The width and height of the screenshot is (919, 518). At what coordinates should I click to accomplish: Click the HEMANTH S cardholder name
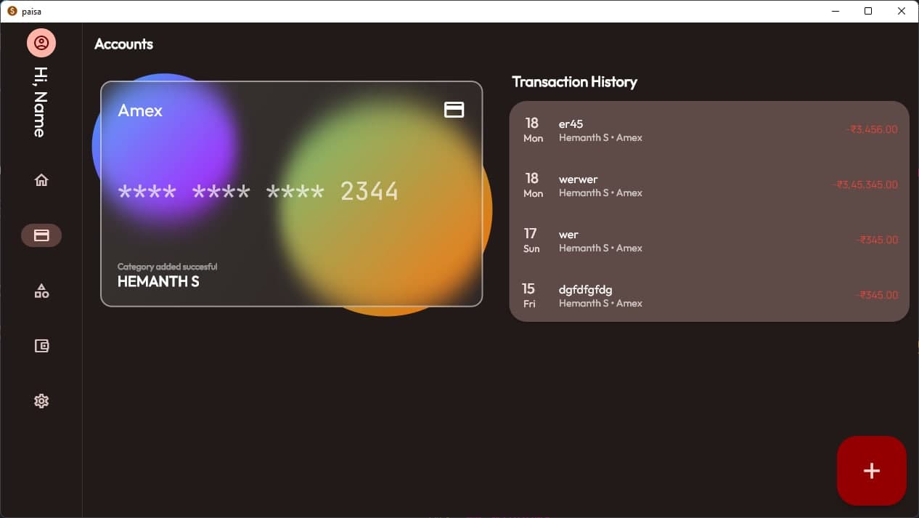tap(158, 281)
